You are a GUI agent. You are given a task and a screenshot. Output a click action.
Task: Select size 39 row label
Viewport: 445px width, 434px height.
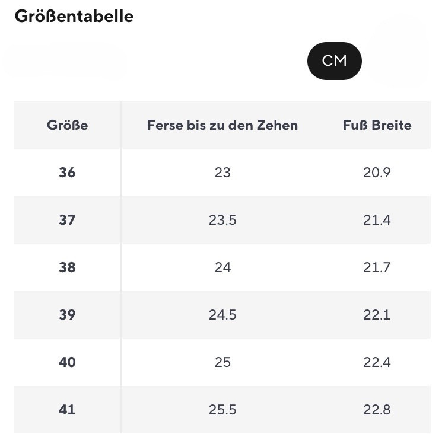(67, 315)
